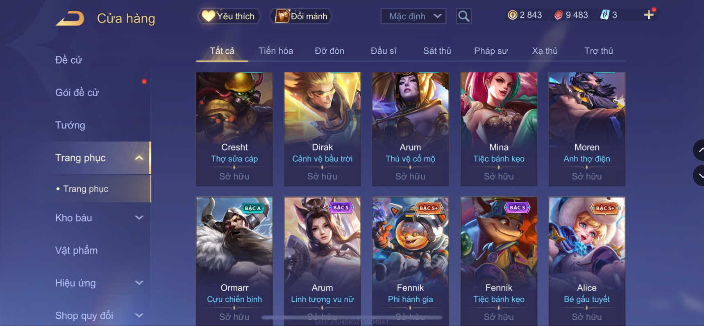Open the search magnifier icon
This screenshot has width=704, height=326.
point(463,16)
